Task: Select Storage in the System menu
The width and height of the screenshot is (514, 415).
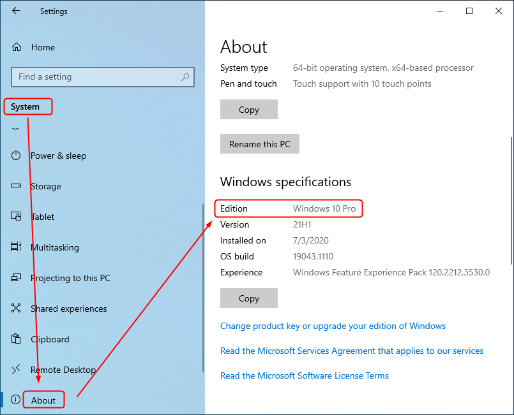Action: (45, 186)
